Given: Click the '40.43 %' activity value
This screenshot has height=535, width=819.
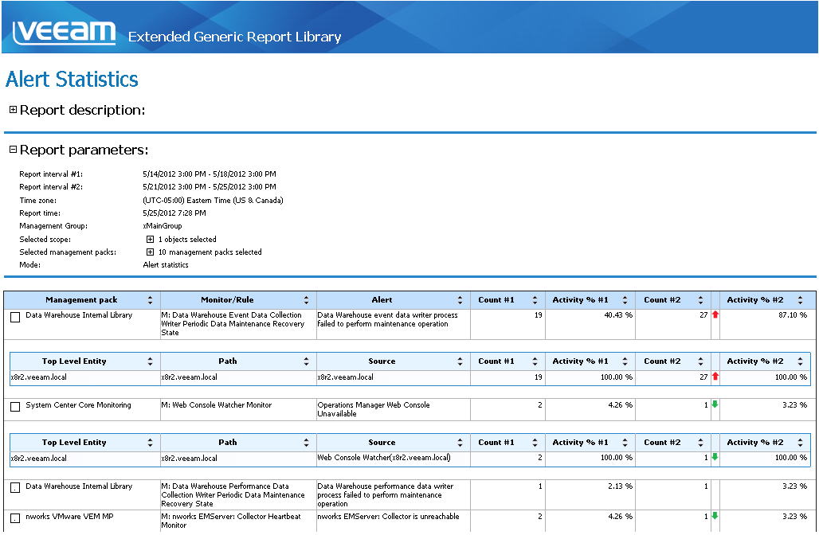Looking at the screenshot, I should click(618, 315).
